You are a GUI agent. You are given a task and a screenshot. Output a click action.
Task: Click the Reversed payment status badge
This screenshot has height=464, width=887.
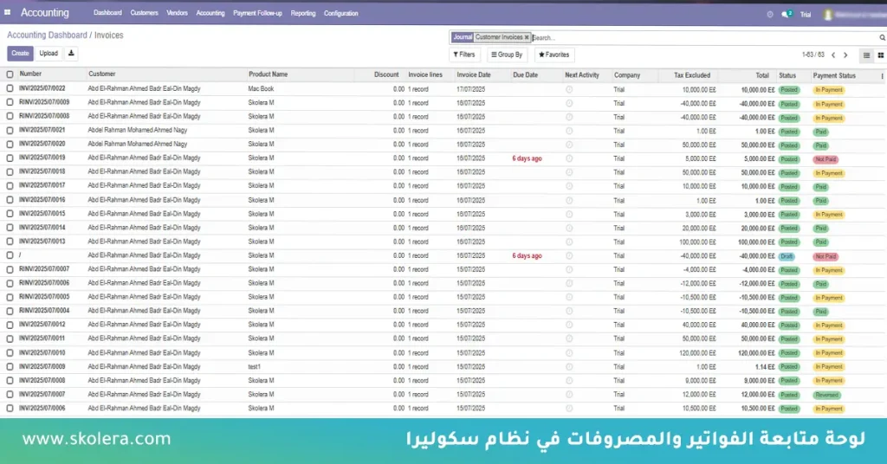click(x=827, y=395)
